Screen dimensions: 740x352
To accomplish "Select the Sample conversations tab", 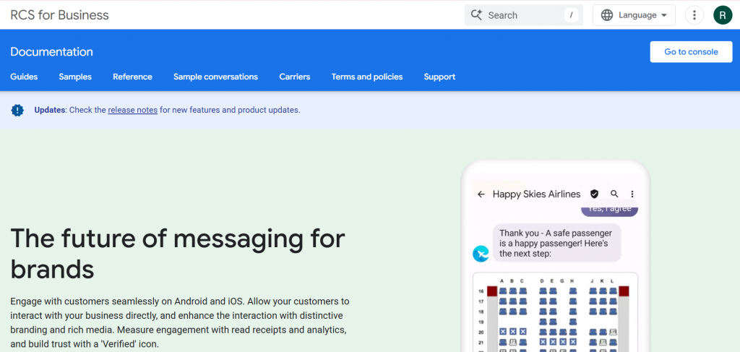I will 215,77.
